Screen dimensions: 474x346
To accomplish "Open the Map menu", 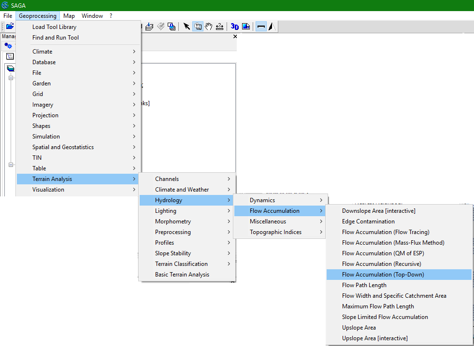I will [69, 16].
